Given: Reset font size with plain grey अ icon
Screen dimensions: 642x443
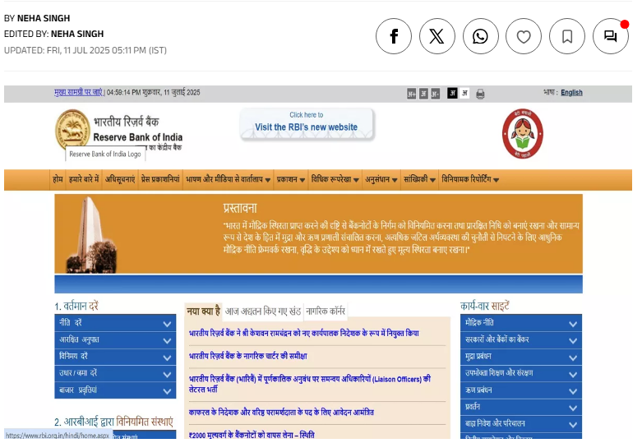Looking at the screenshot, I should [423, 94].
